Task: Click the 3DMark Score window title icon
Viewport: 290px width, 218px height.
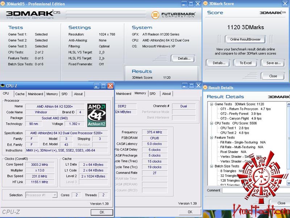Action: point(205,4)
